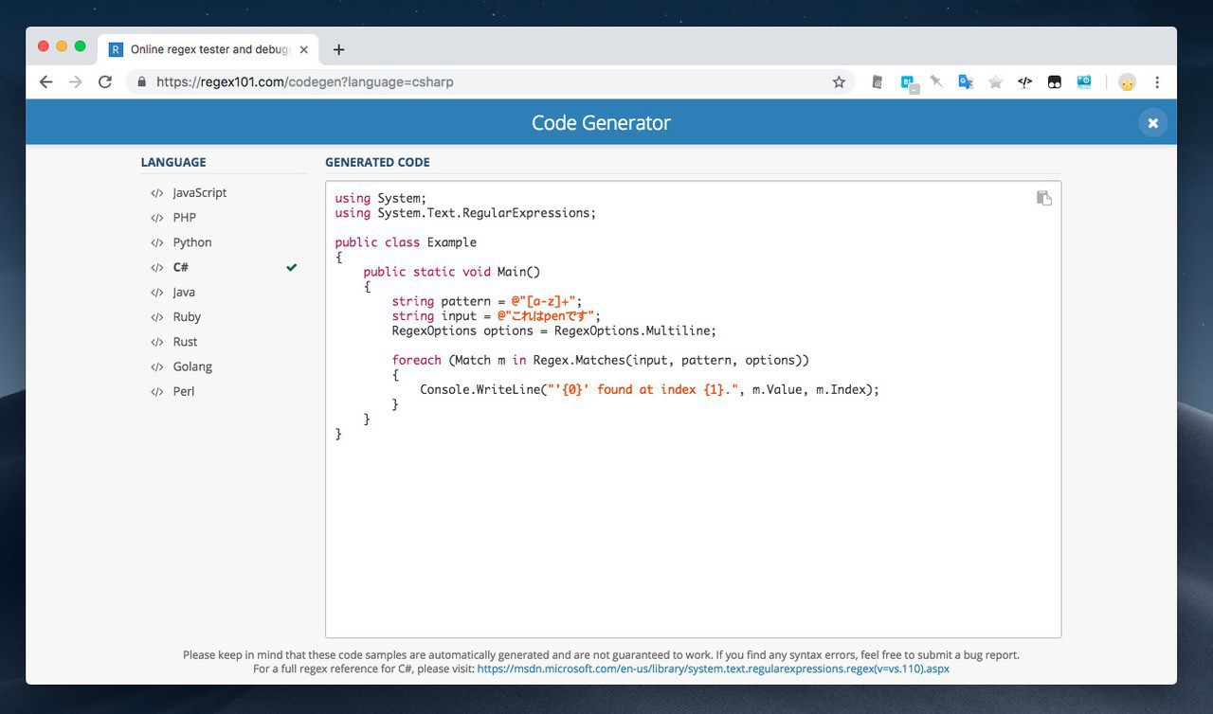This screenshot has height=714, width=1213.
Task: Select Rust language option
Action: (185, 342)
